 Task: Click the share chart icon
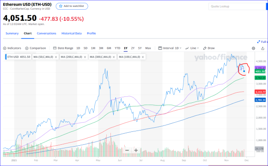[263, 48]
